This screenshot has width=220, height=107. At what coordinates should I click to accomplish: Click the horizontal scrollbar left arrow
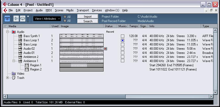(5, 96)
